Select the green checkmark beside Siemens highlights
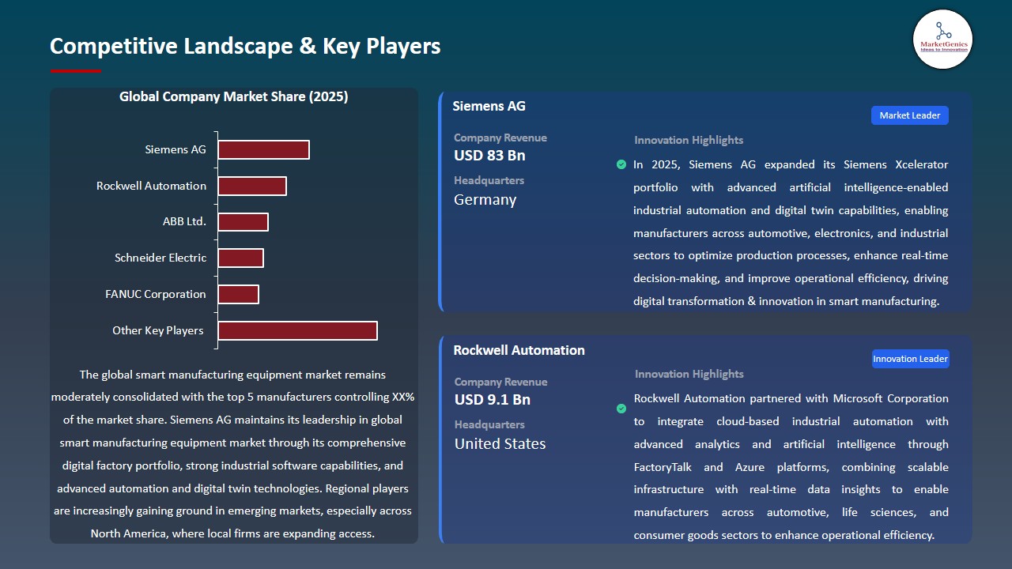The width and height of the screenshot is (1012, 569). click(x=621, y=164)
